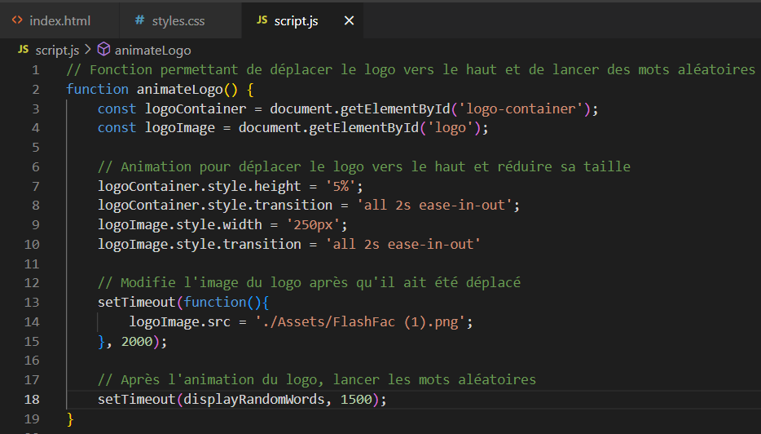Image resolution: width=761 pixels, height=434 pixels.
Task: Click the 2000 delay value on line 15
Action: [x=137, y=341]
